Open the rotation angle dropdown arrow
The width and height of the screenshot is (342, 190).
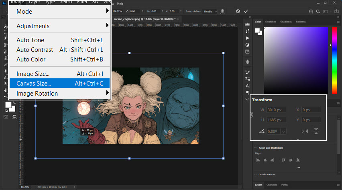point(283,131)
